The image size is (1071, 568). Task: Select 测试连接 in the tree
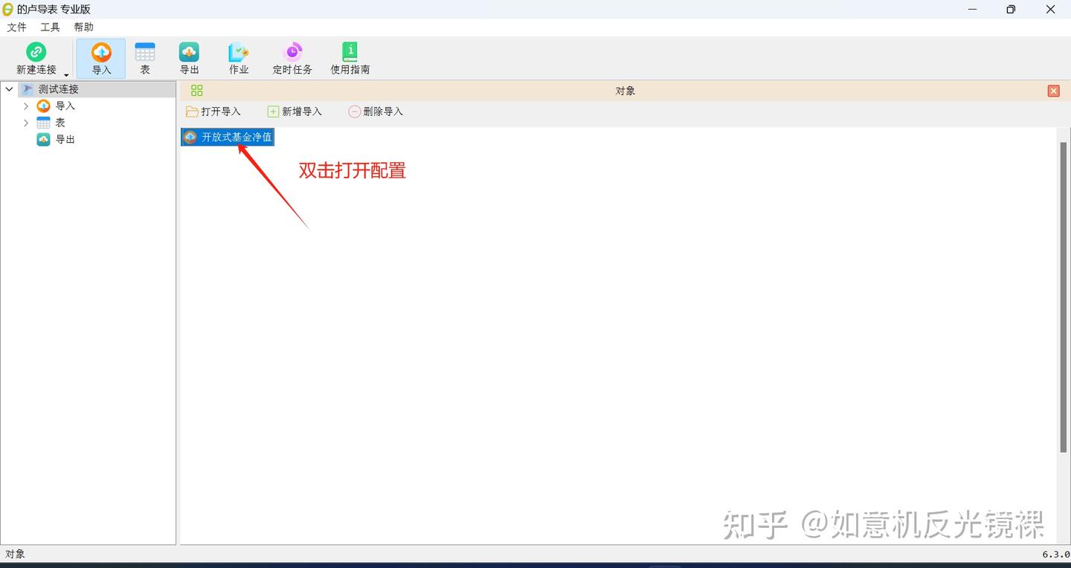pyautogui.click(x=58, y=89)
